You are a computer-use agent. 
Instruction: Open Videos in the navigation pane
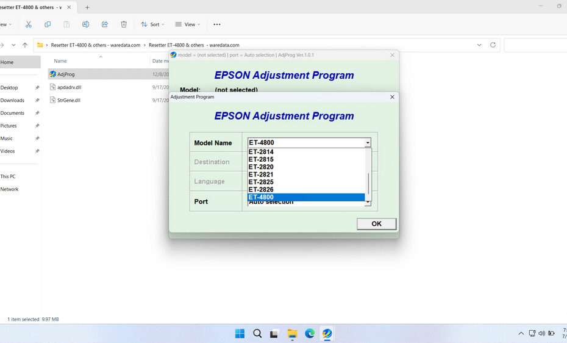(7, 151)
